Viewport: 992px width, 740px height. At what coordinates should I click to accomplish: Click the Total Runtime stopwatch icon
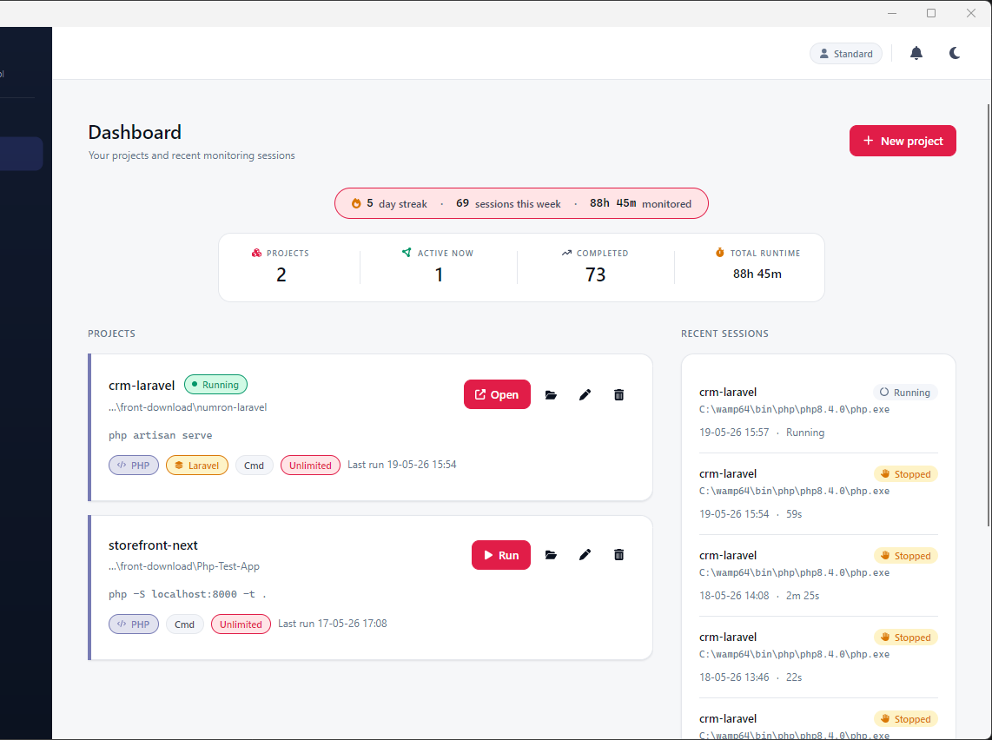[719, 253]
